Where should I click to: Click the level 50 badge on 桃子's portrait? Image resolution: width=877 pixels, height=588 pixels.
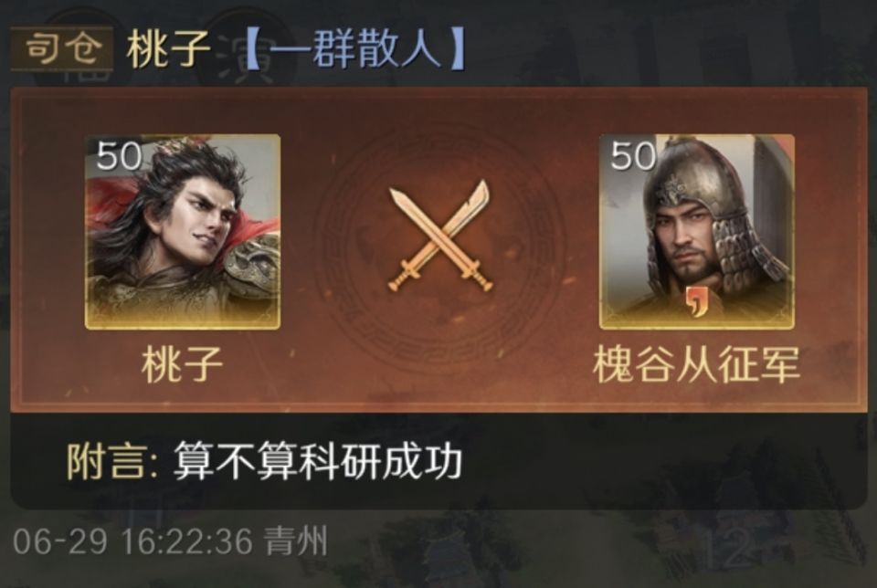pyautogui.click(x=118, y=155)
